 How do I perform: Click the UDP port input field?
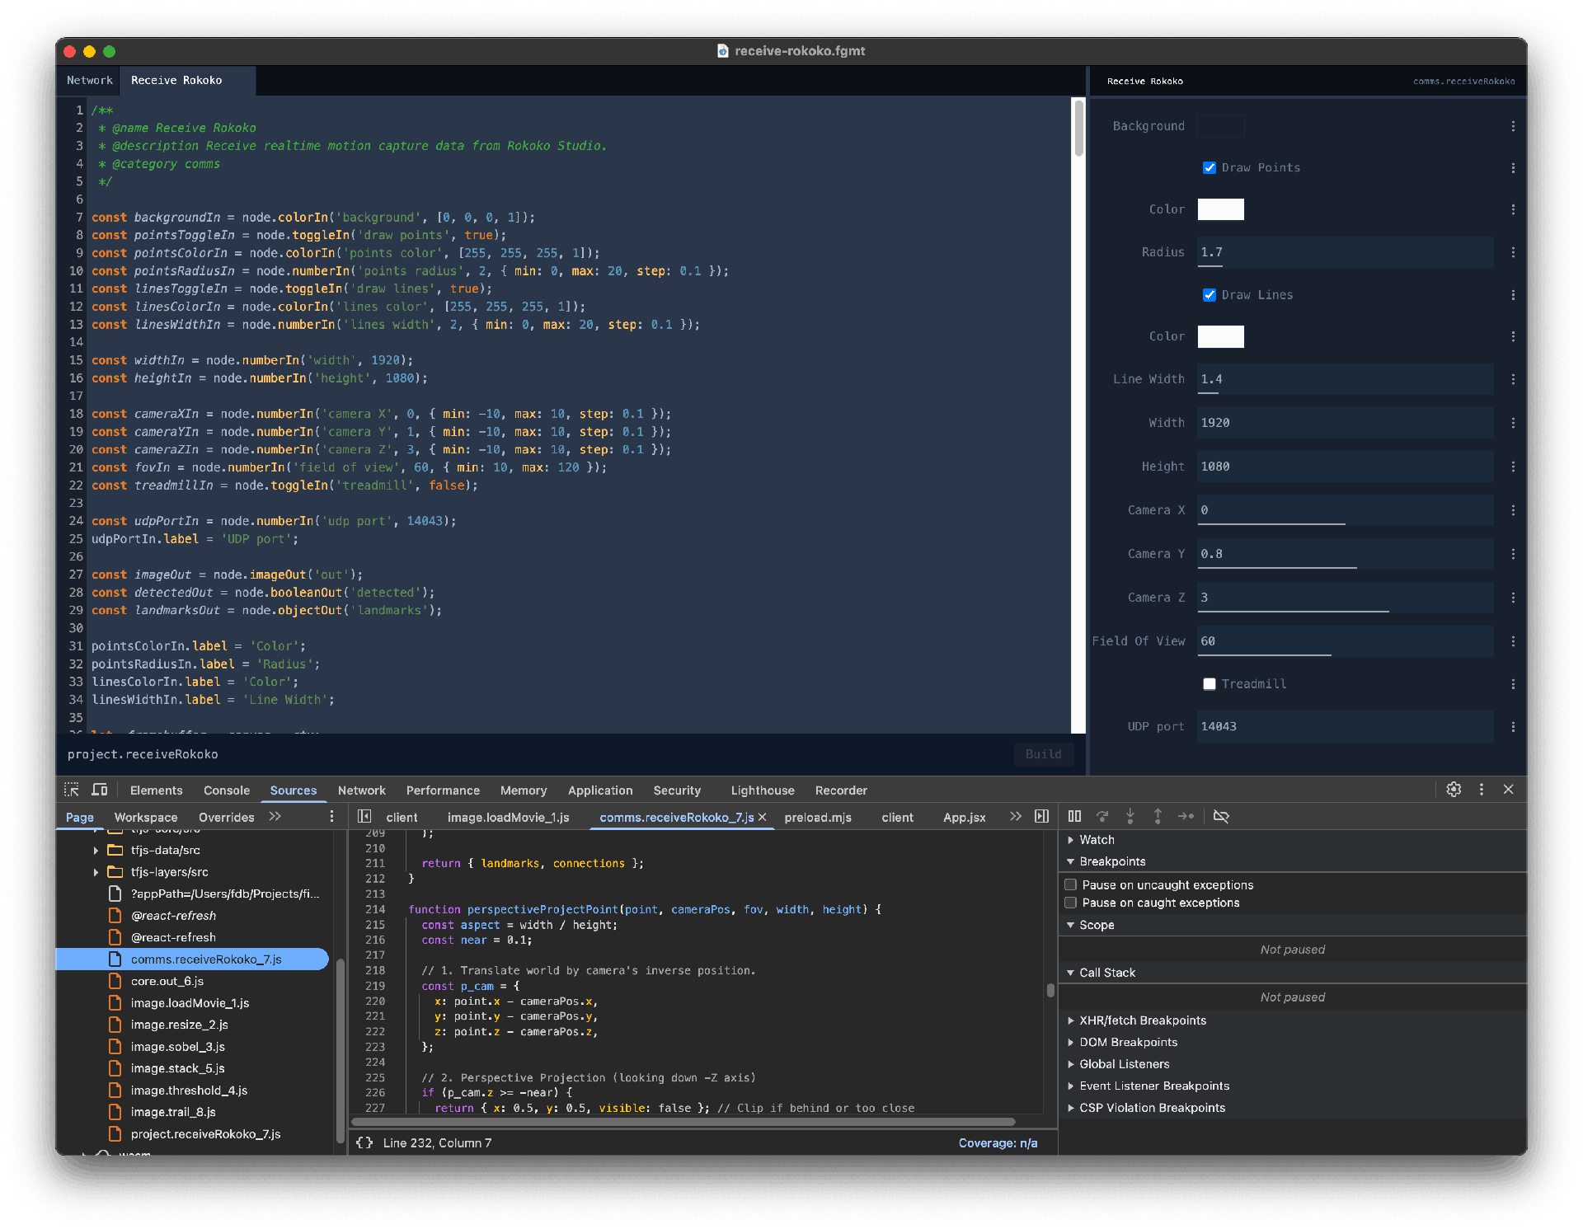[1344, 726]
